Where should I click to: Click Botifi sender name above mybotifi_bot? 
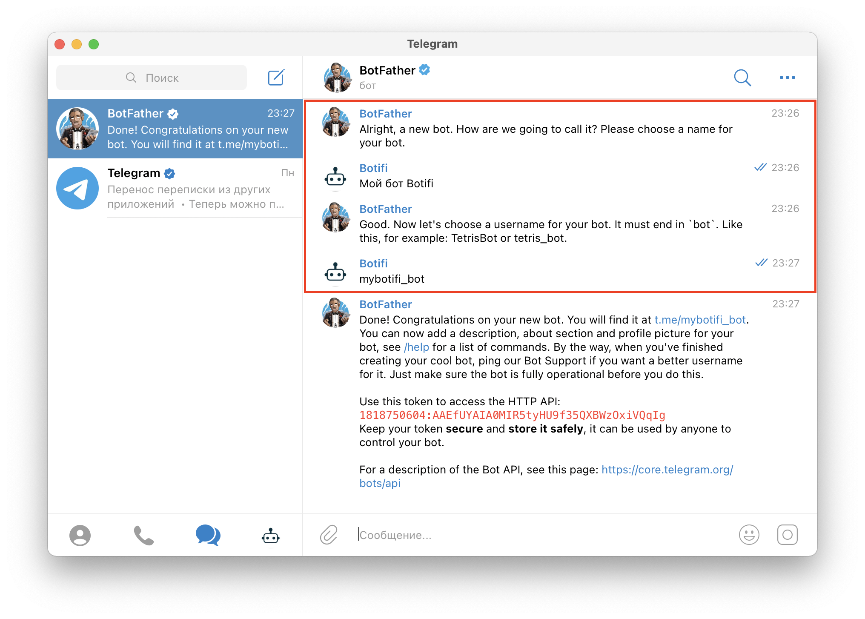(x=373, y=264)
